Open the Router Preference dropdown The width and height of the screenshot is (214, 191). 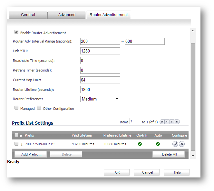click(x=100, y=99)
